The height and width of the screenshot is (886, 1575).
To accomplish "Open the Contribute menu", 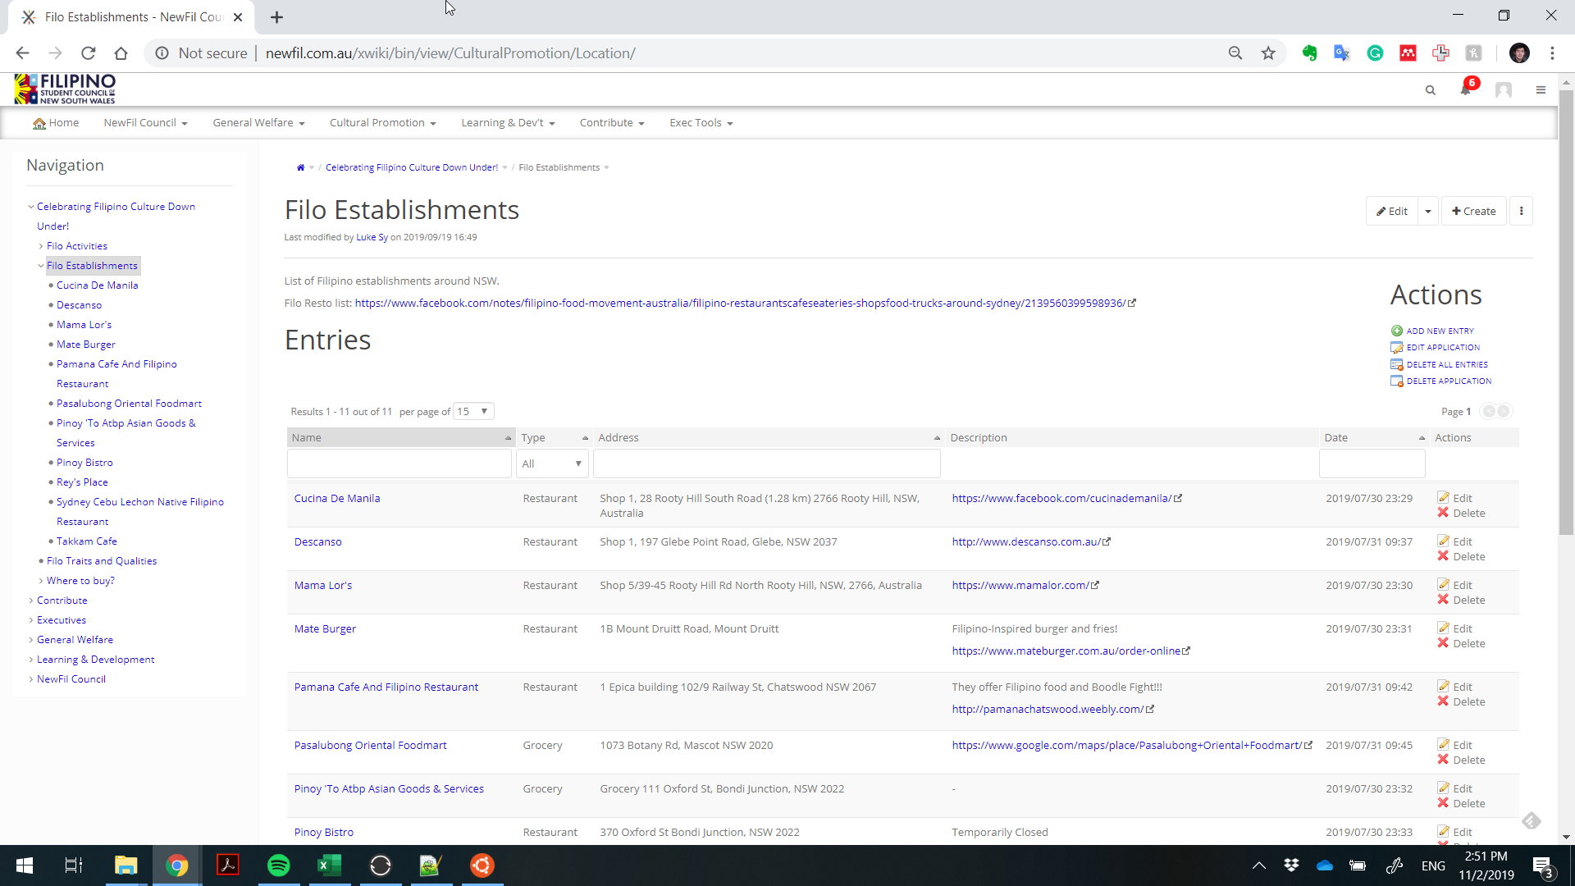I will [612, 123].
